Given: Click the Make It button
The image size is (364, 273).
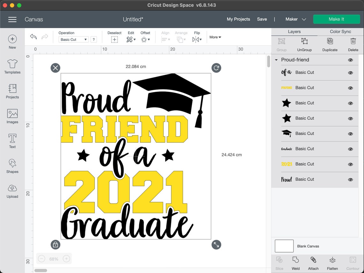Looking at the screenshot, I should pos(337,19).
